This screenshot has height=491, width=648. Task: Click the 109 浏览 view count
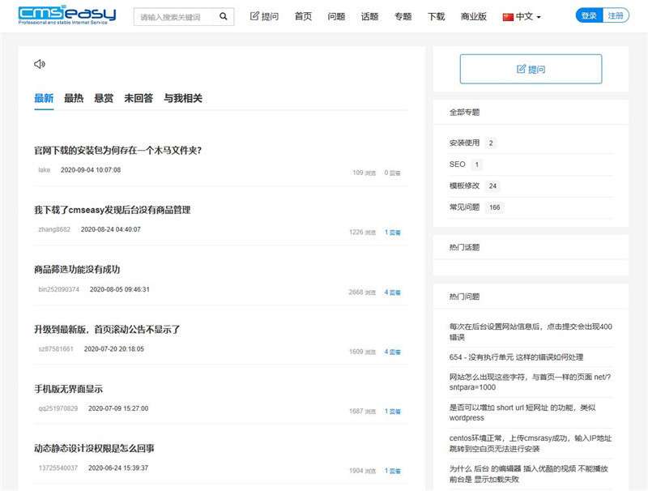(364, 173)
